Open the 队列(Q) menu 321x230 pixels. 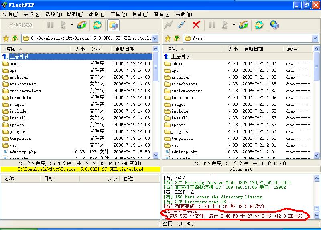75,14
